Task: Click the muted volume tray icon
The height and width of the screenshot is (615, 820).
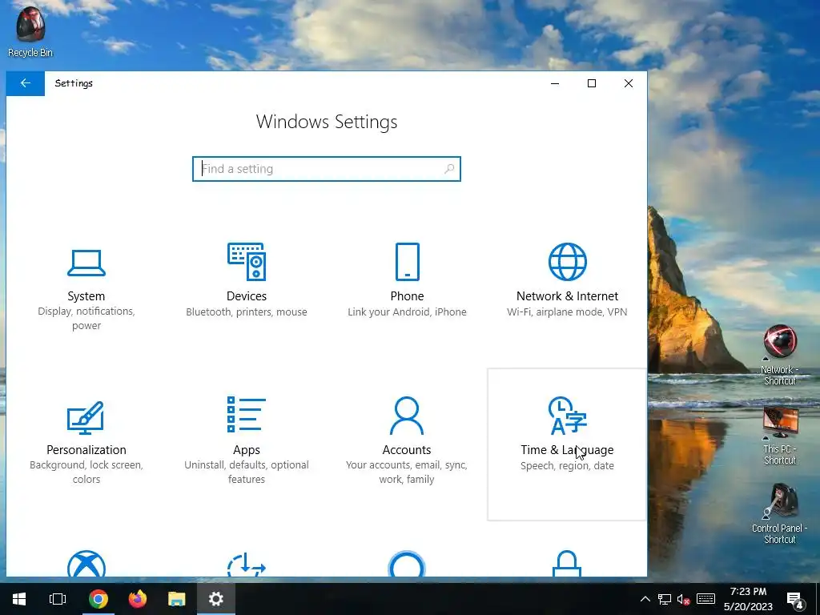Action: click(684, 599)
